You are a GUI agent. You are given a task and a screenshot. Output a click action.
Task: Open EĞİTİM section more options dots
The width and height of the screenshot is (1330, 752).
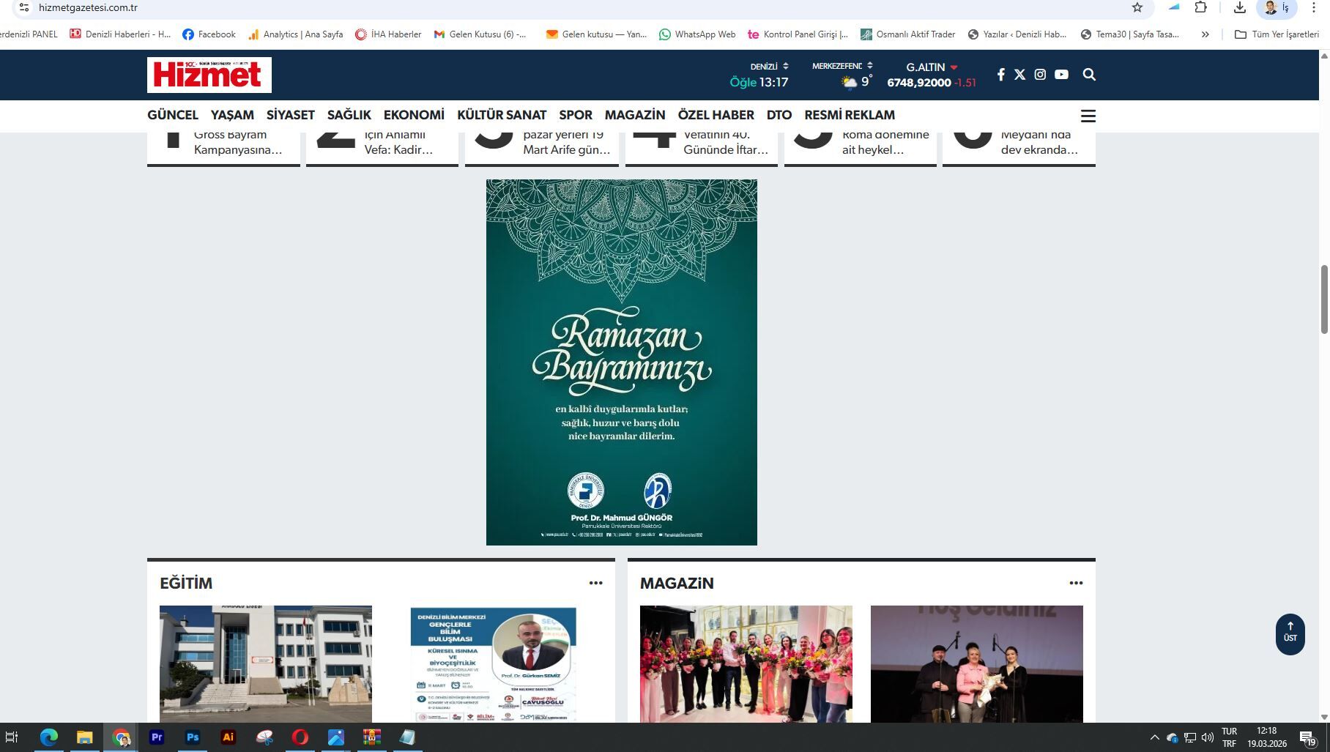595,583
